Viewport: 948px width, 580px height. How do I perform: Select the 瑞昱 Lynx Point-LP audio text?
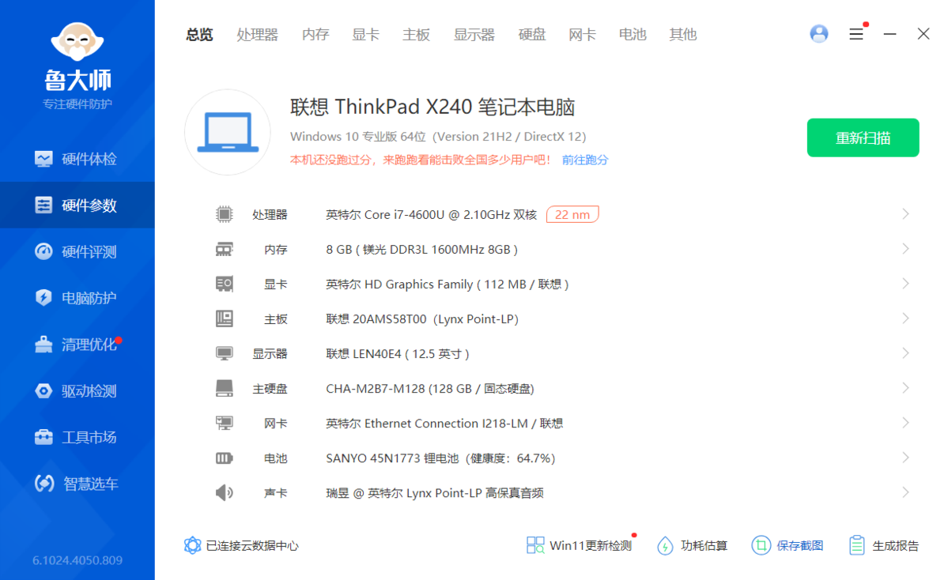[x=435, y=493]
